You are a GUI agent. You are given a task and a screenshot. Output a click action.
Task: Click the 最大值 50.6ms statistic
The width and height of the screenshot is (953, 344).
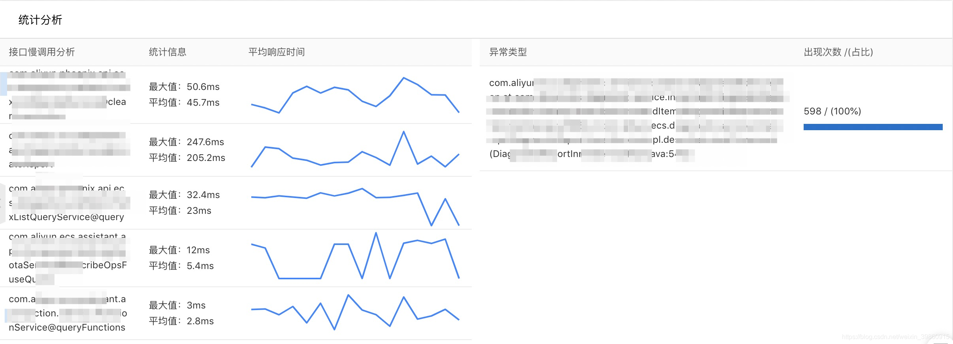[x=184, y=87]
